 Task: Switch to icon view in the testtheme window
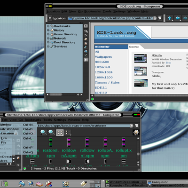[x=60, y=133]
